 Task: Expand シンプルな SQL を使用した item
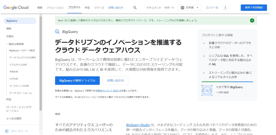tap(204, 56)
